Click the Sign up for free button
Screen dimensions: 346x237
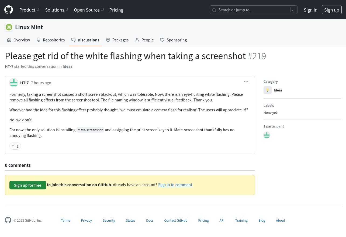28,185
